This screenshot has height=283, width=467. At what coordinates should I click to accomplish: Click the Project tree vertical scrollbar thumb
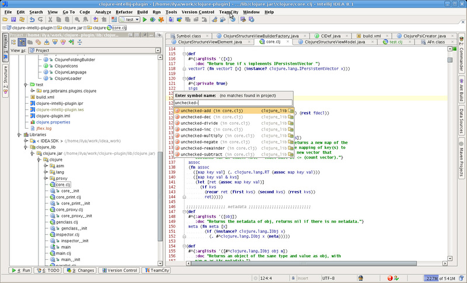160,197
